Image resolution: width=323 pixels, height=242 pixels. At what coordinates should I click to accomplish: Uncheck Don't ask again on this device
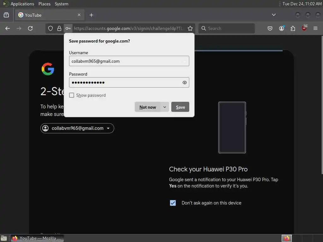173,203
